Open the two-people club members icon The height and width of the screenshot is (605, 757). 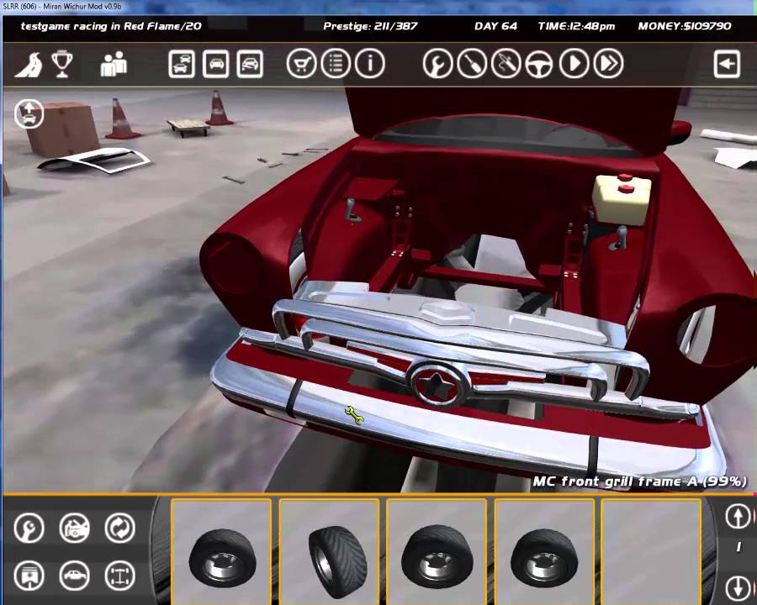(x=114, y=64)
